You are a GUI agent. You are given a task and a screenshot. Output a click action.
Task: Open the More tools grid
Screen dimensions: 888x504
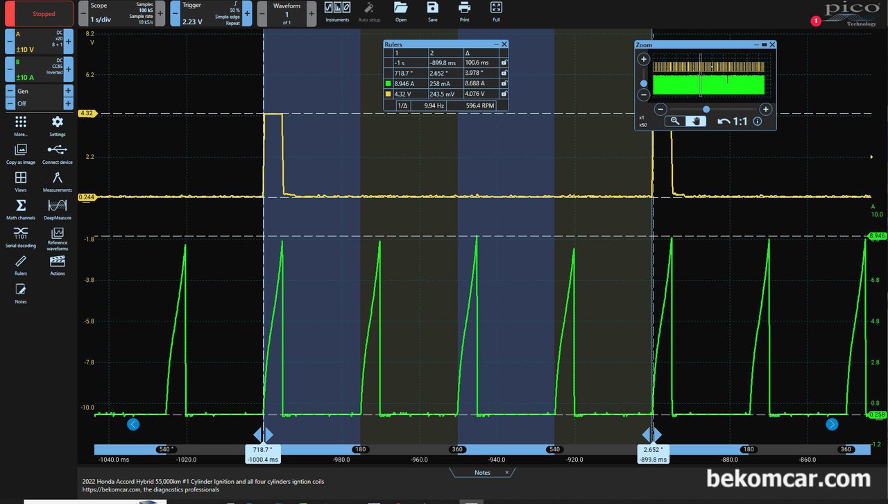tap(21, 126)
